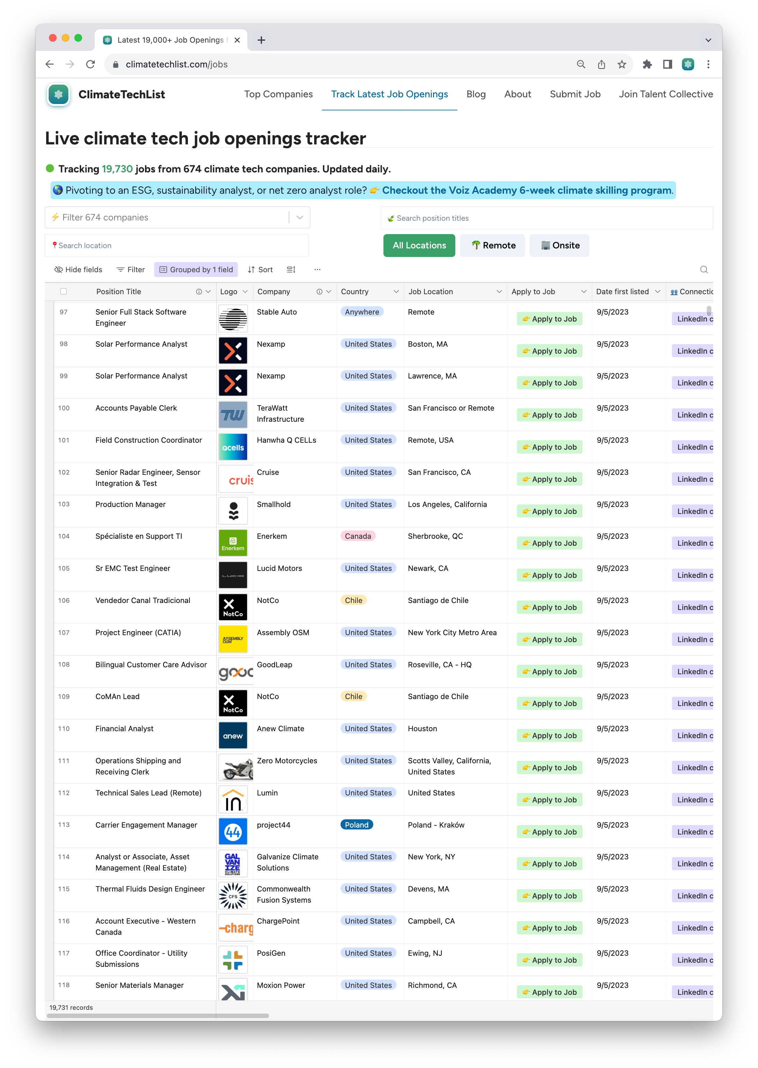Click the ClimateTechList logo icon
This screenshot has height=1068, width=758.
(58, 94)
